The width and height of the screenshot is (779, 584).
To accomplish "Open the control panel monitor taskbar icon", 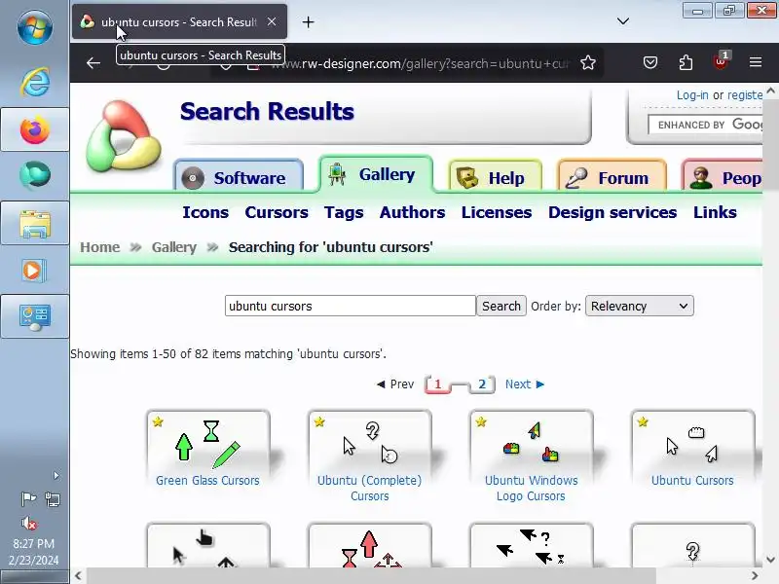I will (35, 317).
